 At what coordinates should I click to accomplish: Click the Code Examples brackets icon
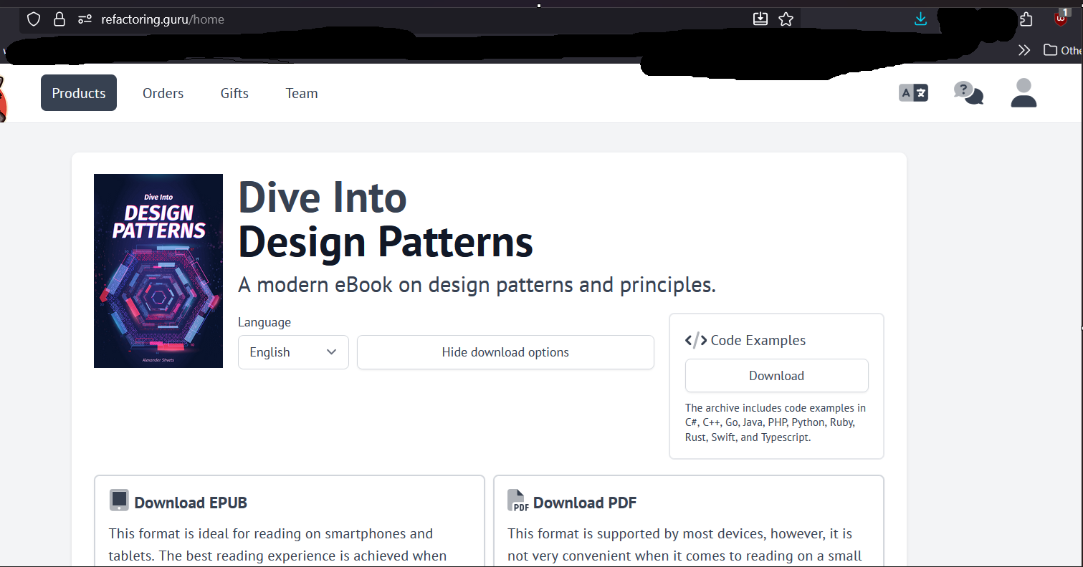pyautogui.click(x=696, y=340)
